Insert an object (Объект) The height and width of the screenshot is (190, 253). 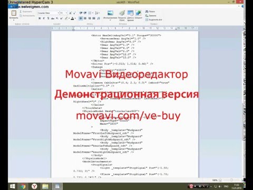pyautogui.click(x=139, y=14)
